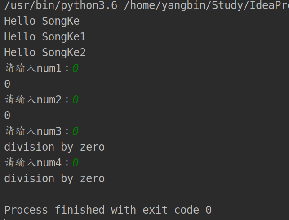Click the /home/yangbin/Study script path

click(x=206, y=5)
